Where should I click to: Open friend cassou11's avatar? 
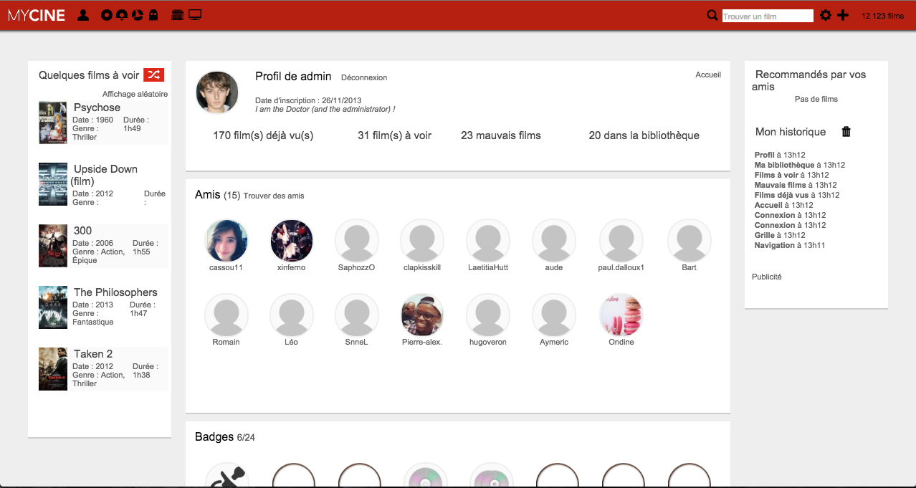pos(226,241)
